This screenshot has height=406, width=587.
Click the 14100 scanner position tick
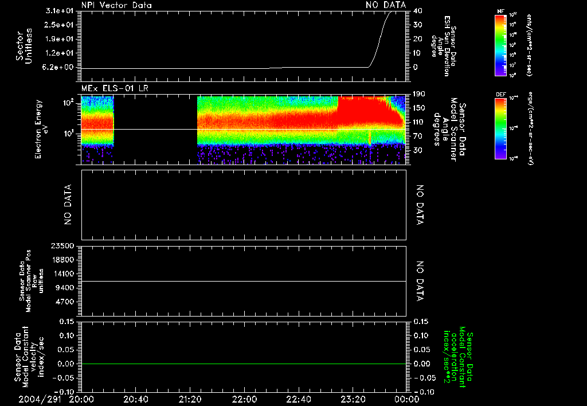(x=62, y=274)
